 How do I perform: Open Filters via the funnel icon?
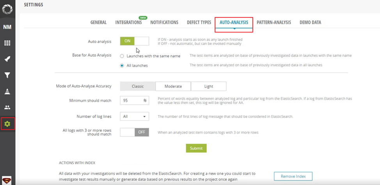[7, 75]
